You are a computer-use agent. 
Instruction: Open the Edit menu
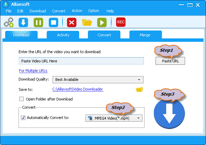pyautogui.click(x=20, y=11)
